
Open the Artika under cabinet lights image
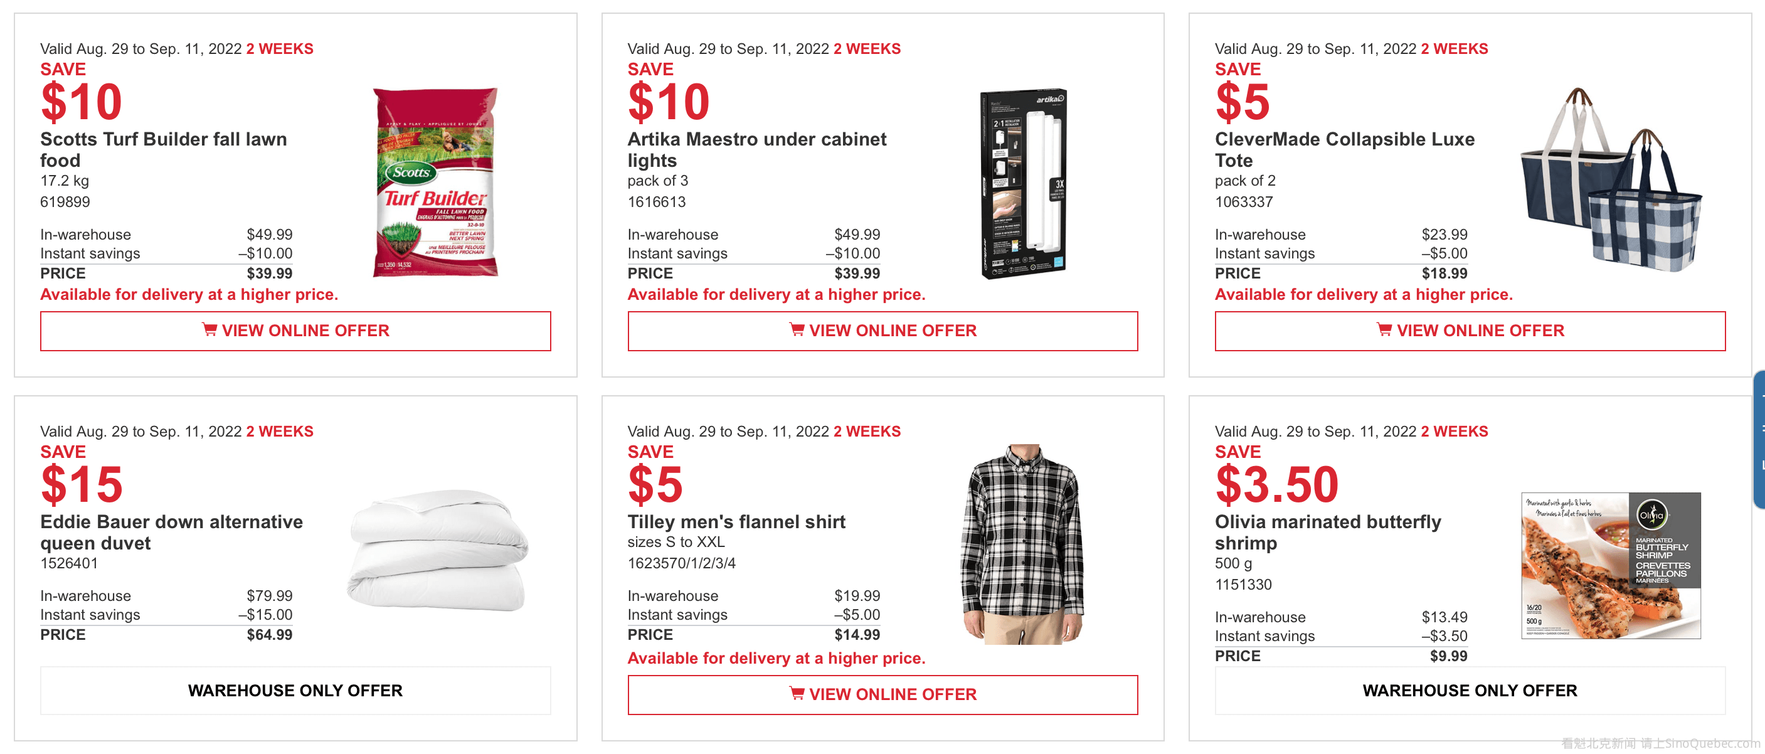[1023, 184]
